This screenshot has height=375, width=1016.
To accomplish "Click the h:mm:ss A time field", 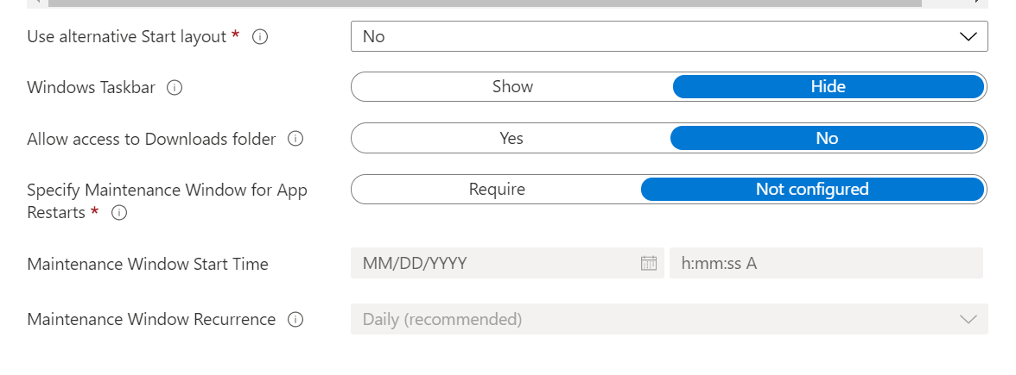I will 825,264.
